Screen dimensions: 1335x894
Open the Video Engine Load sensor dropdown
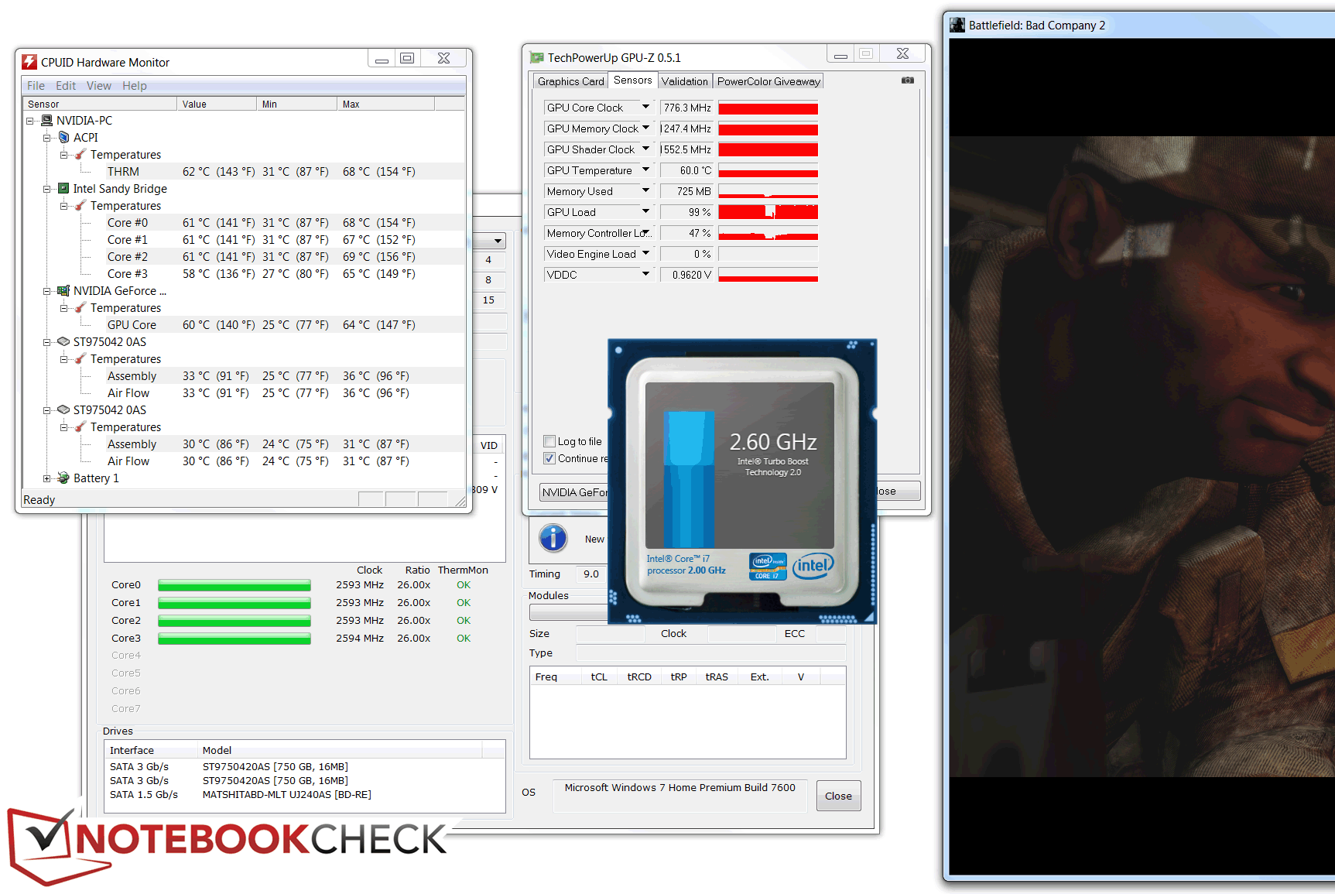[x=645, y=254]
